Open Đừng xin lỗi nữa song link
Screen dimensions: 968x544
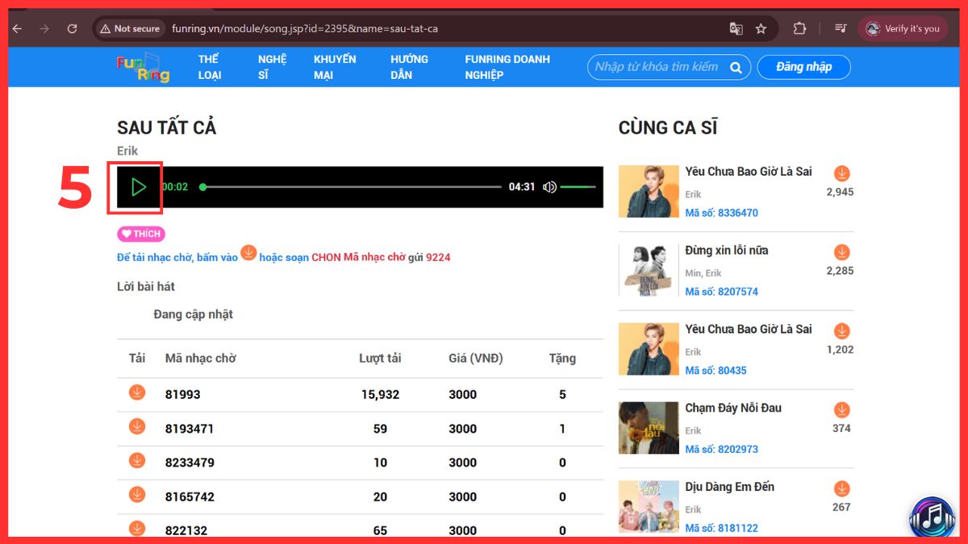[726, 251]
